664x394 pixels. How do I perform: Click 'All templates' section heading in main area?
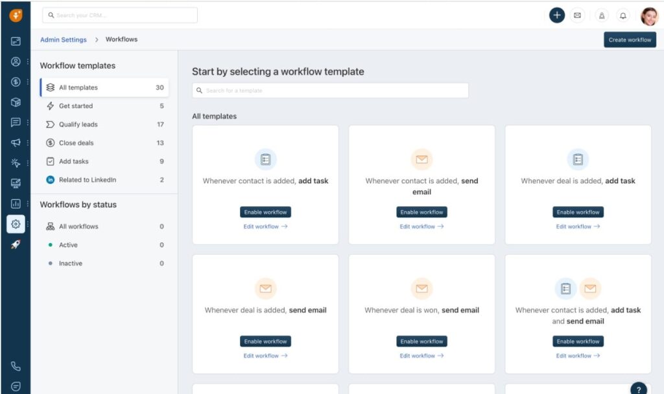click(214, 116)
